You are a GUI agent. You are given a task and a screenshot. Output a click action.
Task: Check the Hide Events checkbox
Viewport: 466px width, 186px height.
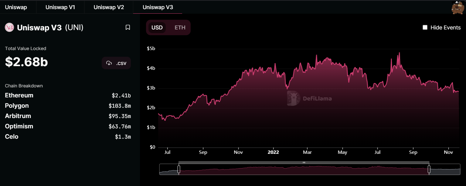[x=425, y=28]
